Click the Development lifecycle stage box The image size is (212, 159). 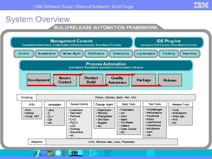click(39, 80)
